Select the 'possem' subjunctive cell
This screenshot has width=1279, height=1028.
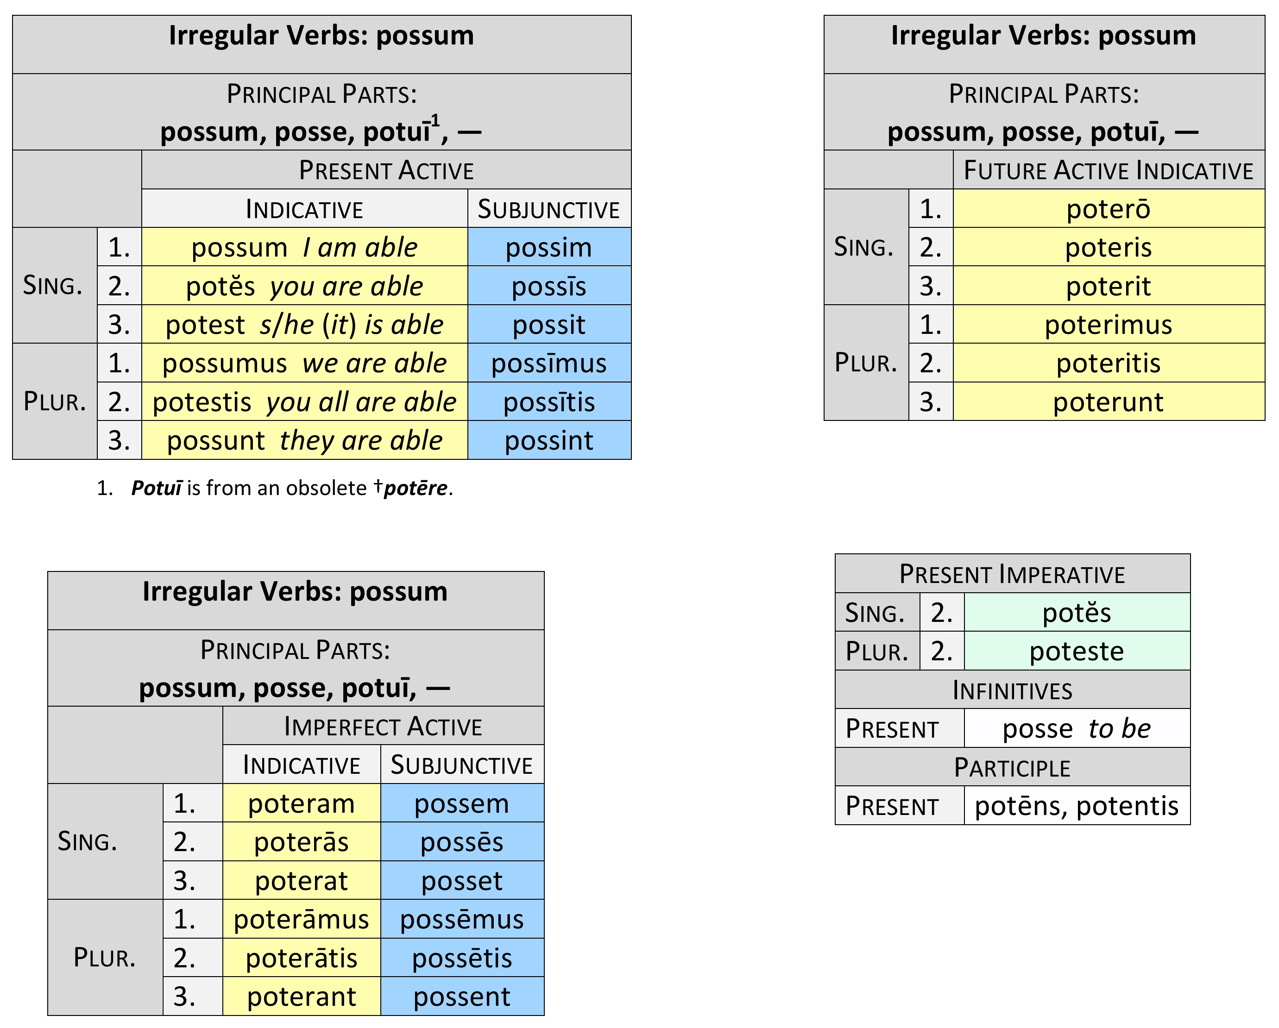point(461,803)
